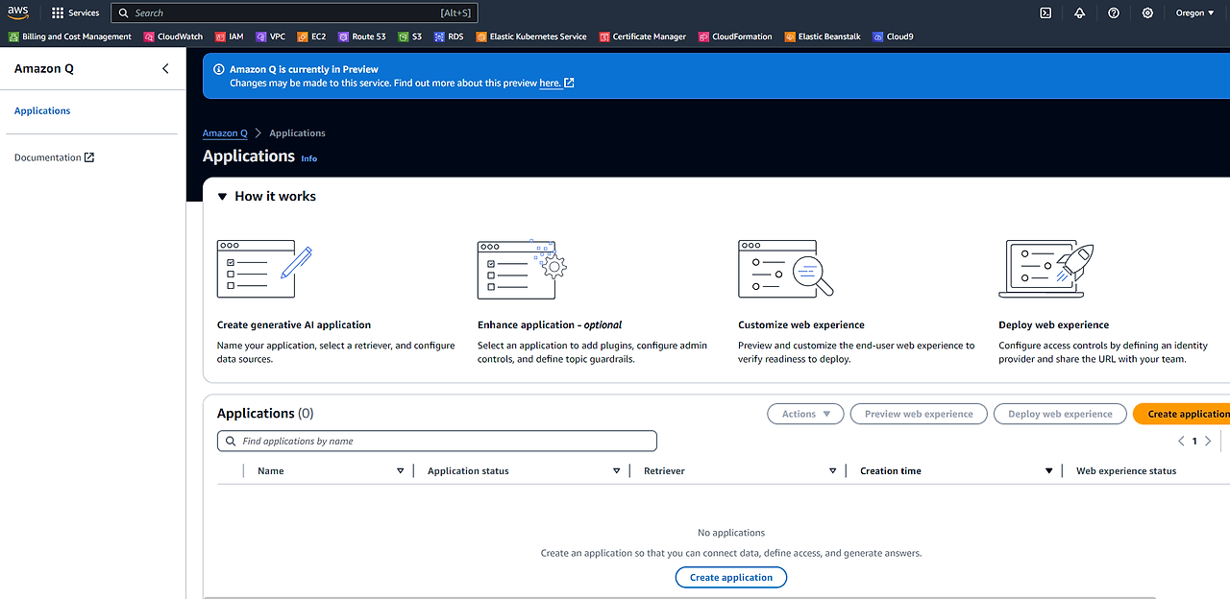Open the Route 53 shortcut
The image size is (1230, 599).
(362, 36)
